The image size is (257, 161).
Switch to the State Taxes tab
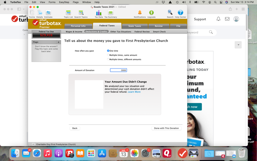pos(135,26)
